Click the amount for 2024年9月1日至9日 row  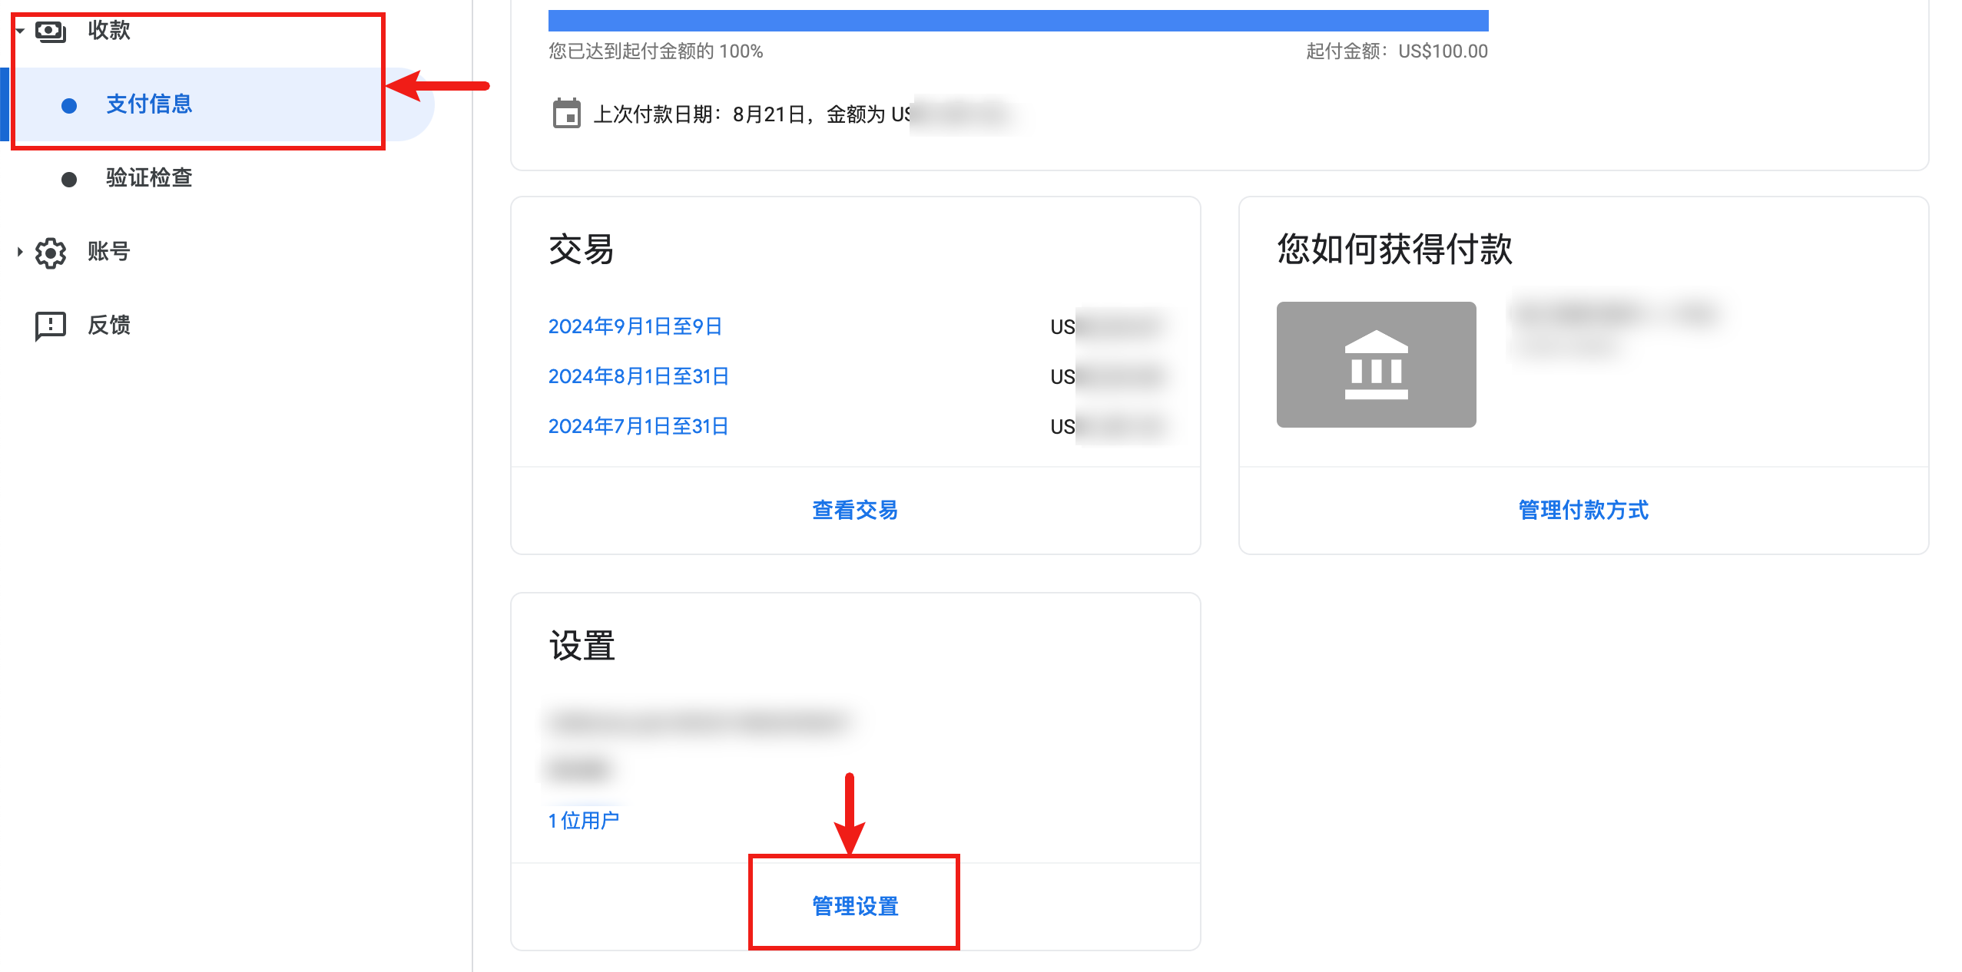[x=1107, y=327]
